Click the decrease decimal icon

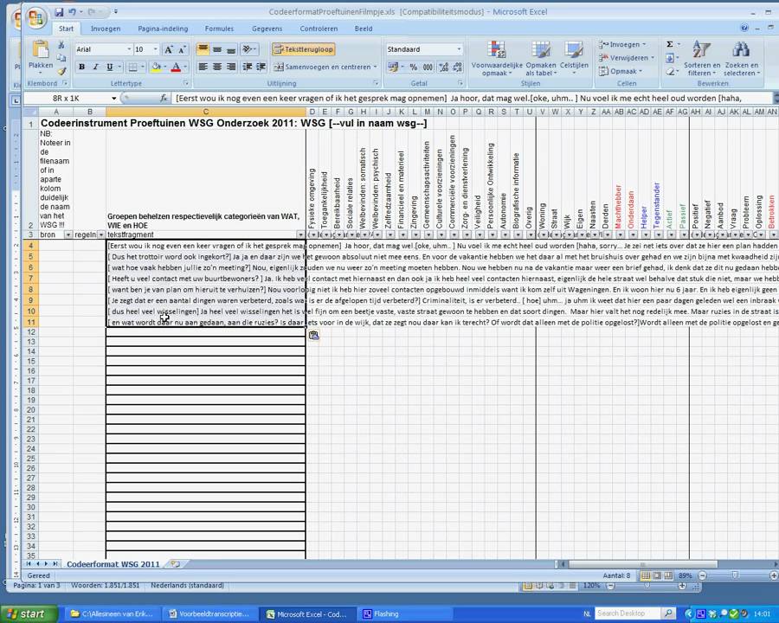458,67
